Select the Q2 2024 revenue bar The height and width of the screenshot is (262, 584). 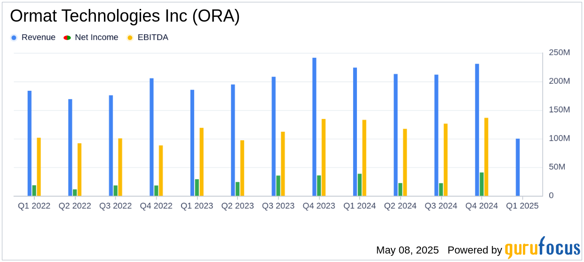pos(395,135)
